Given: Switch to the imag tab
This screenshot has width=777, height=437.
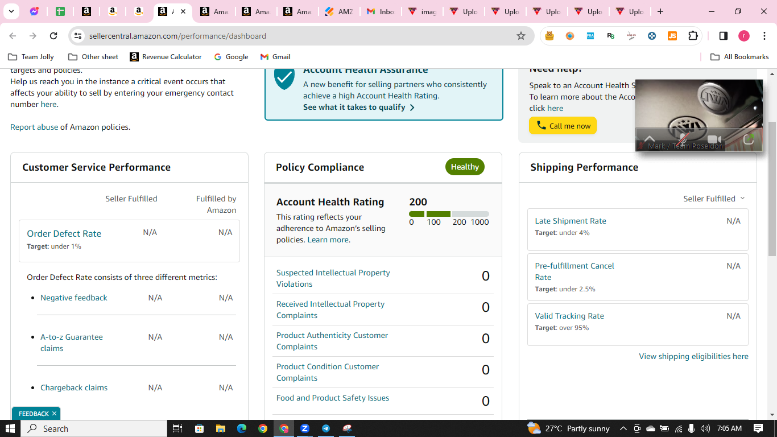Looking at the screenshot, I should click(x=421, y=11).
